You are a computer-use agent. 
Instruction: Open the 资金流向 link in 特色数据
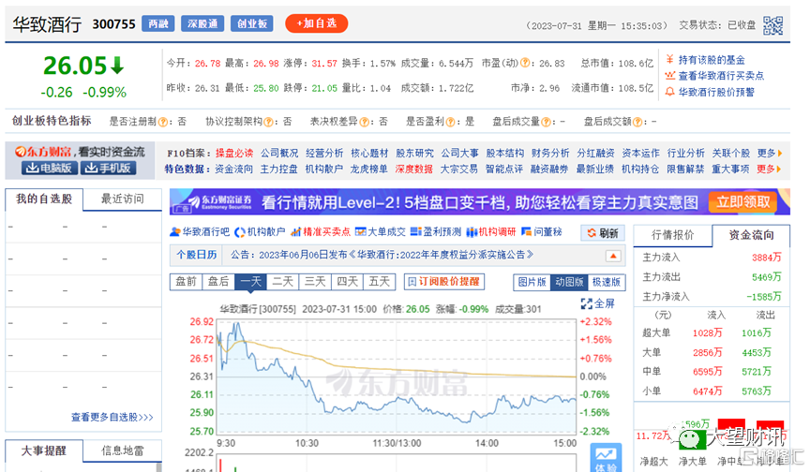click(x=234, y=169)
